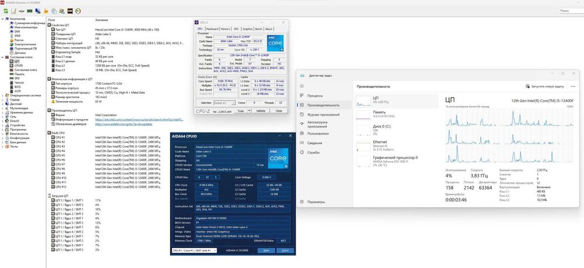Image resolution: width=584 pixels, height=268 pixels.
Task: Switch to Graphics tab in CPU-Z
Action: pos(247,29)
